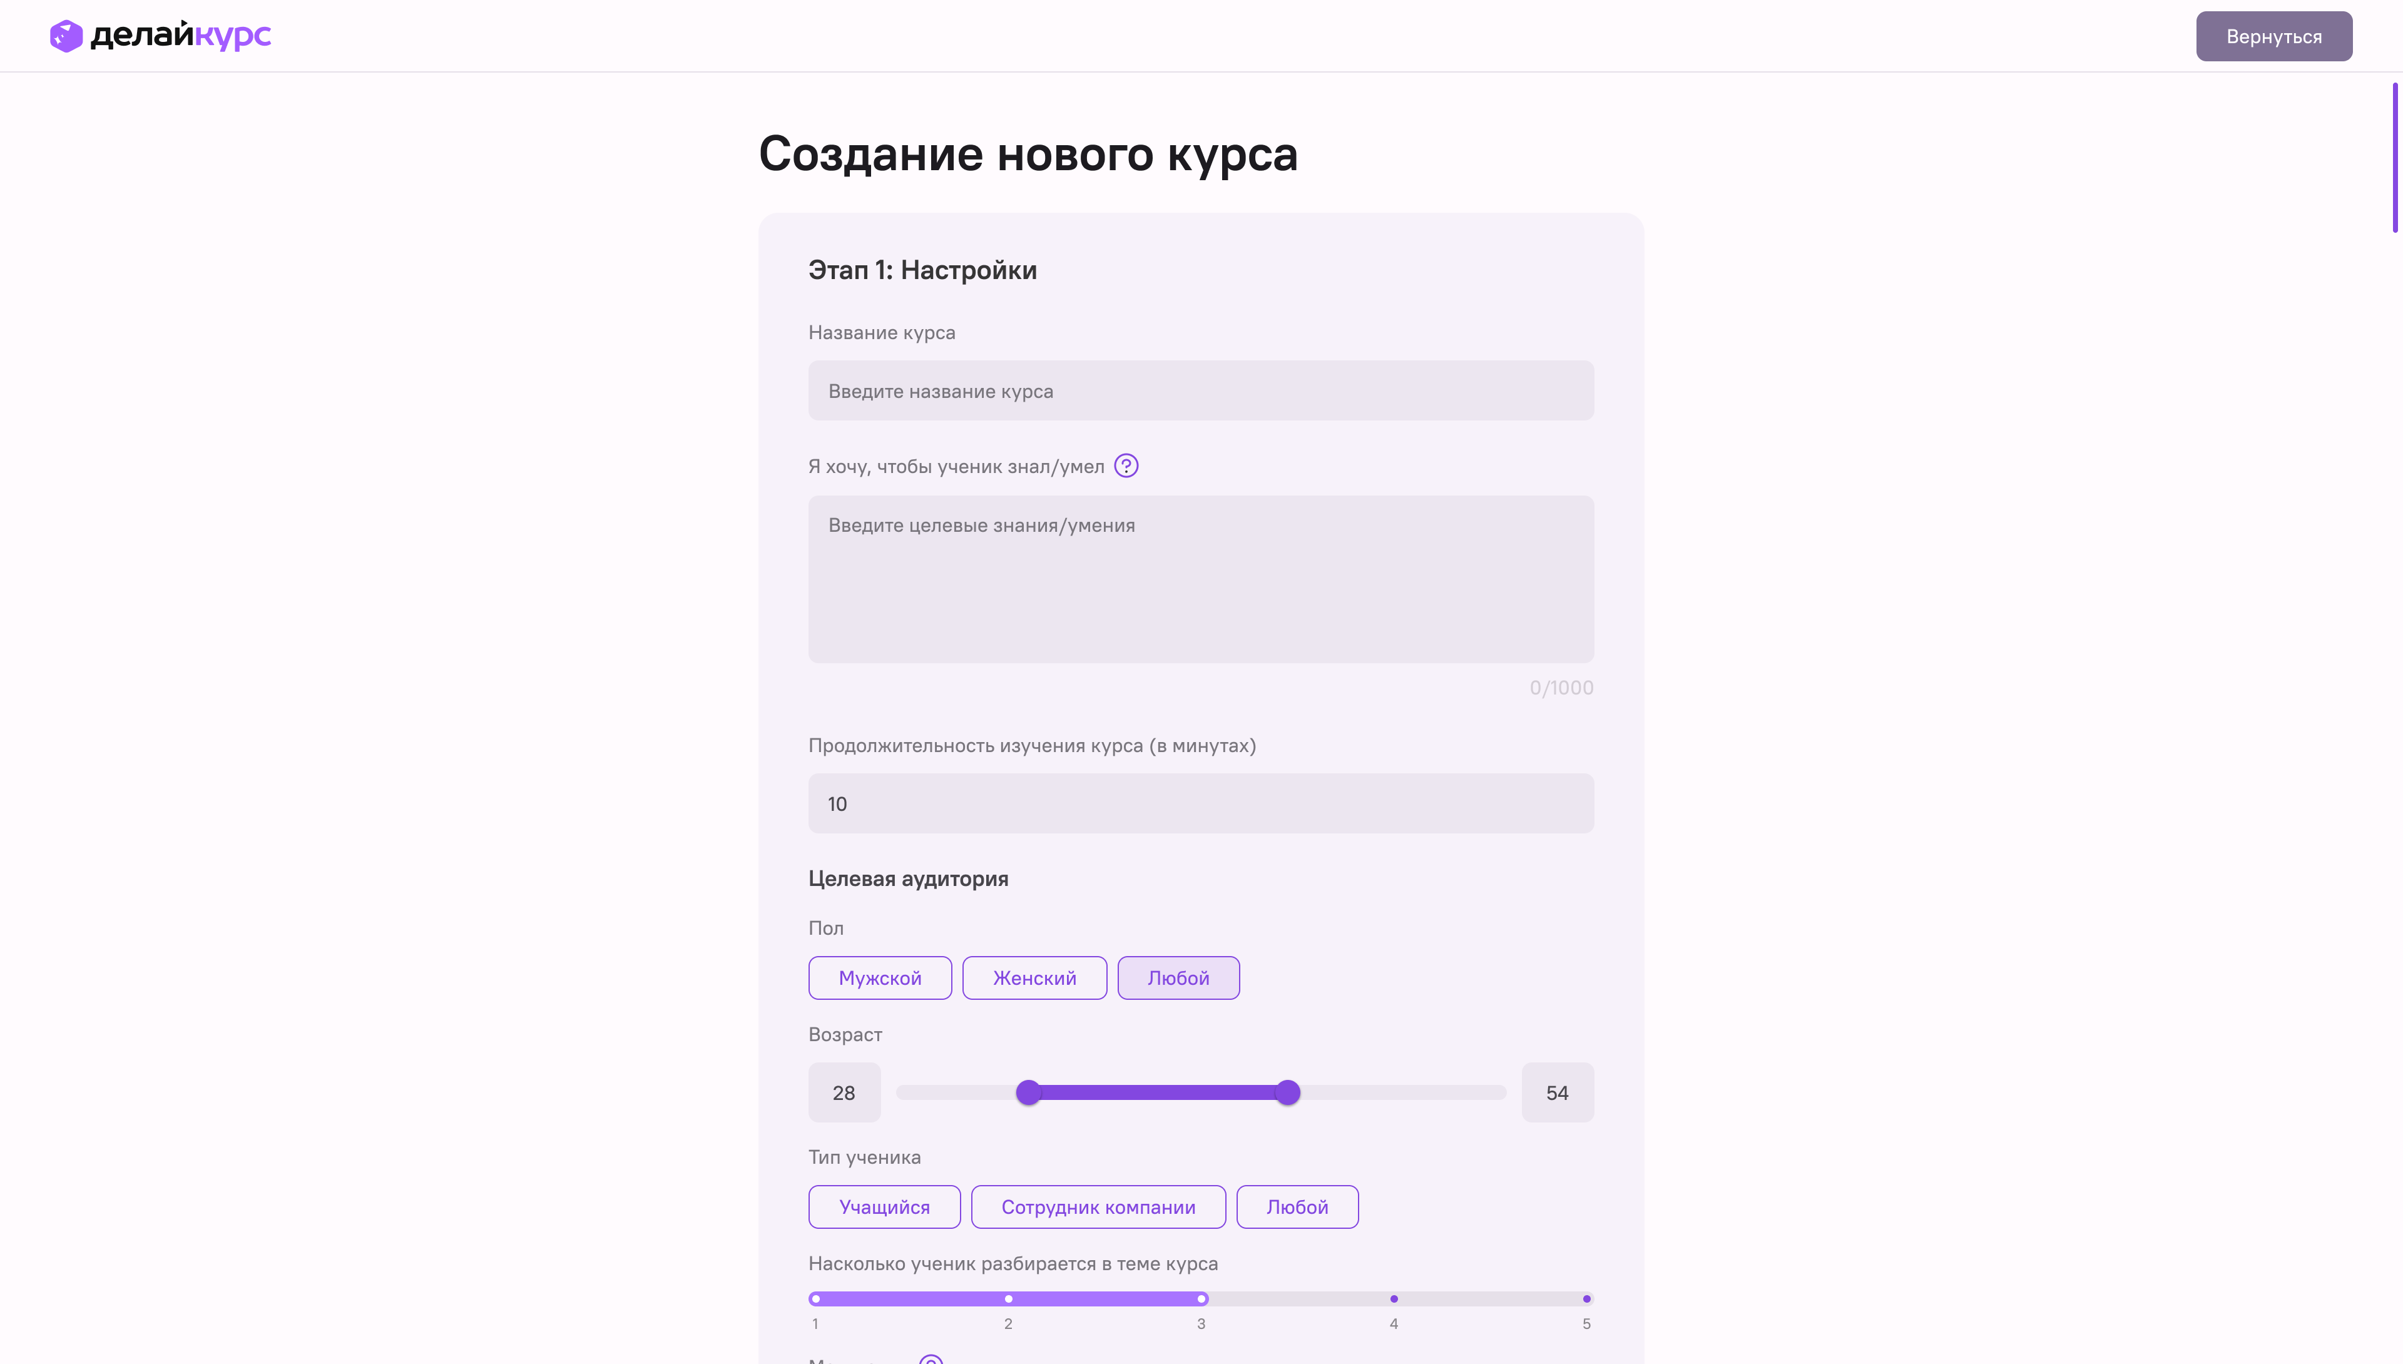Choose Любой as learner type
The width and height of the screenshot is (2403, 1364).
(x=1297, y=1206)
